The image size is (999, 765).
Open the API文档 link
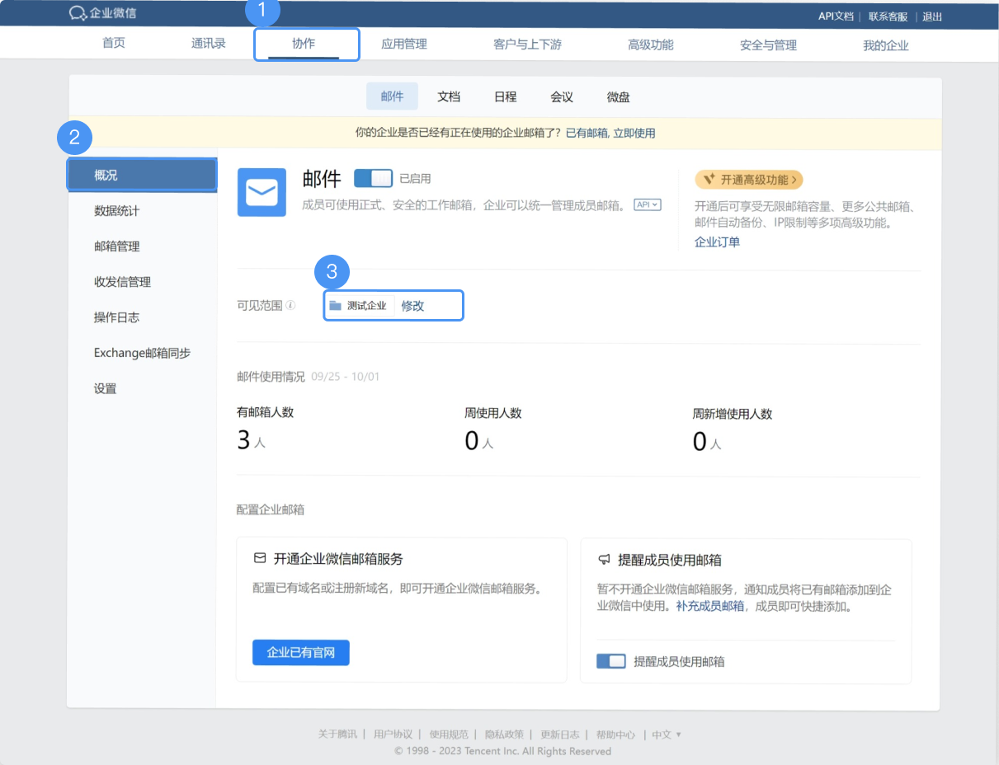(836, 16)
